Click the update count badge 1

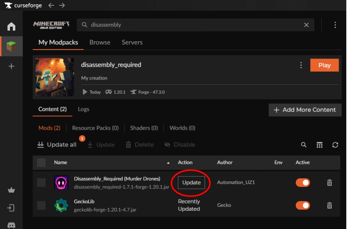82,139
